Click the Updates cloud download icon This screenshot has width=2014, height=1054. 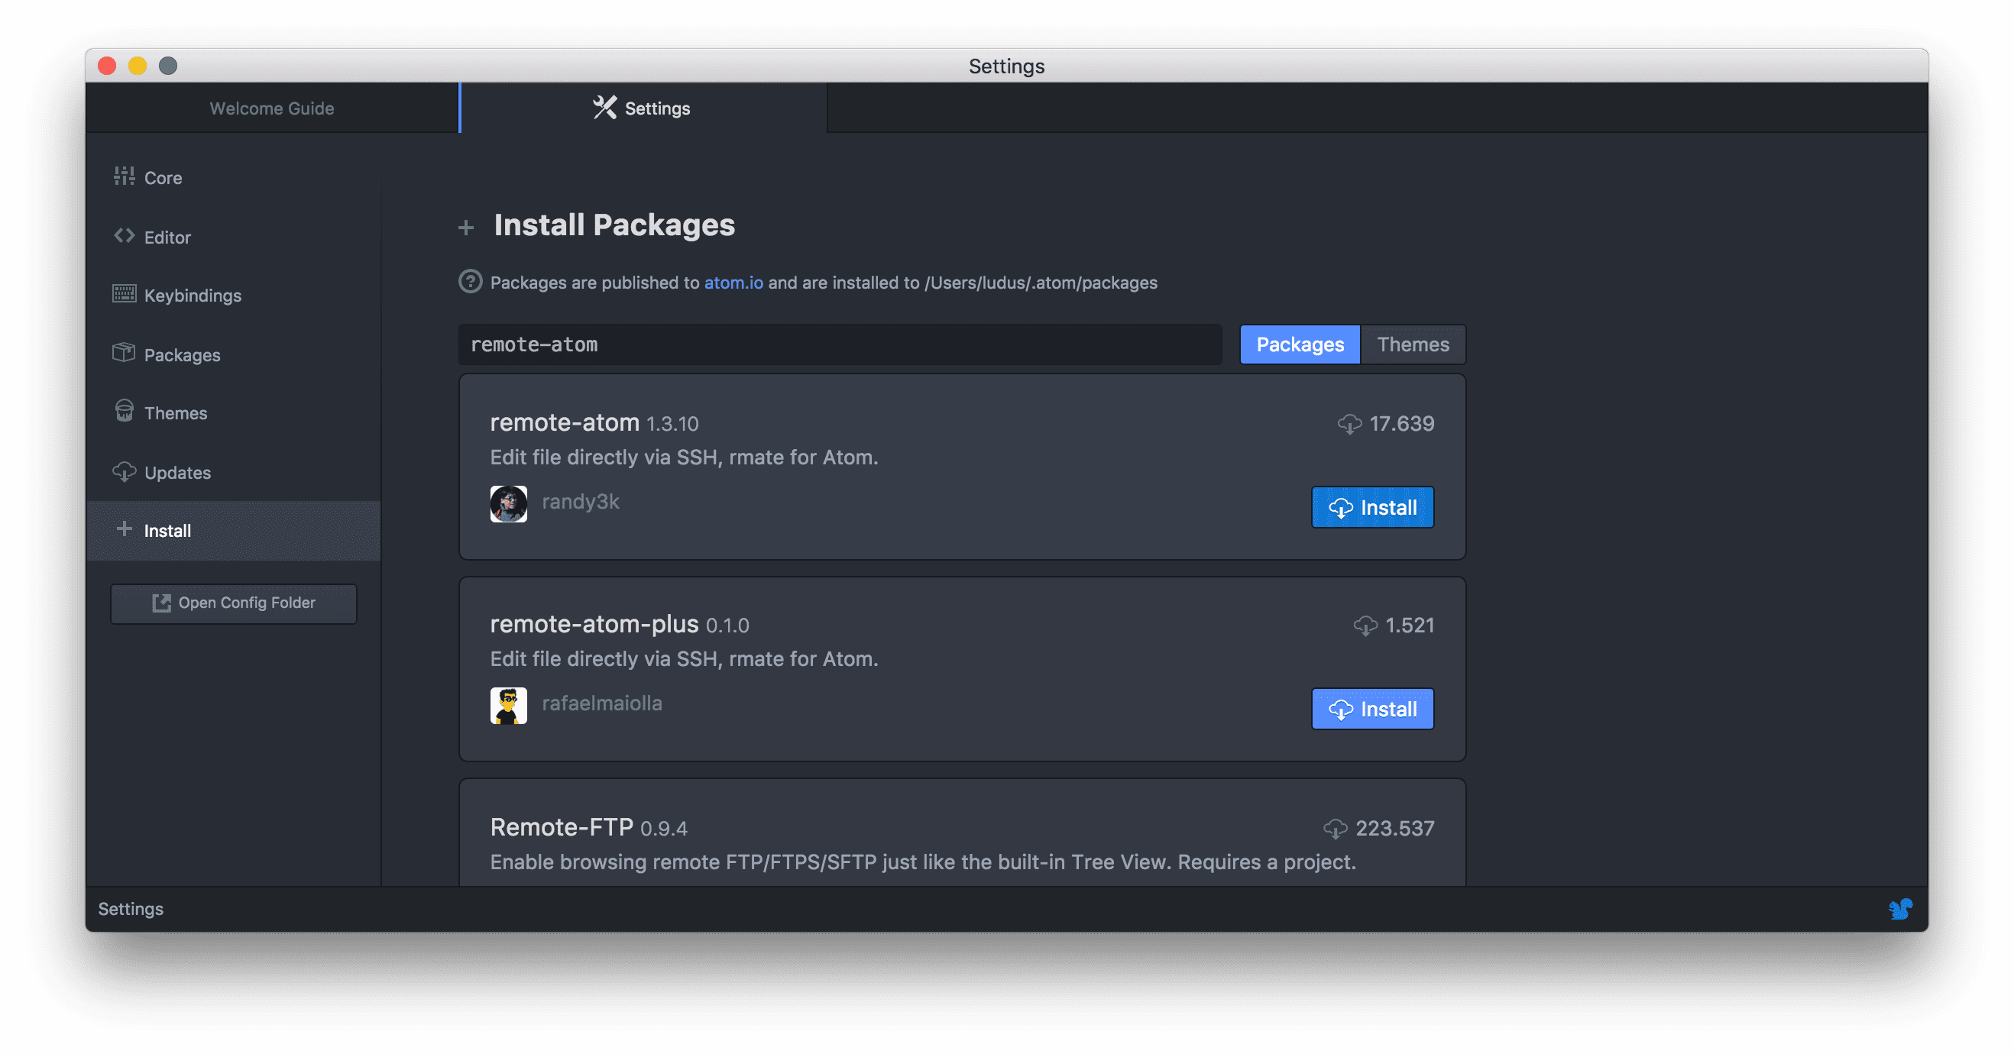pyautogui.click(x=124, y=471)
